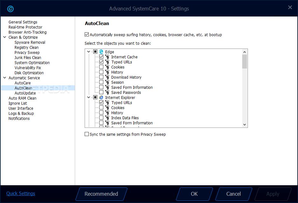This screenshot has height=203, width=298.
Task: Click footprint icon beside Edge Download History
Action: click(x=107, y=77)
